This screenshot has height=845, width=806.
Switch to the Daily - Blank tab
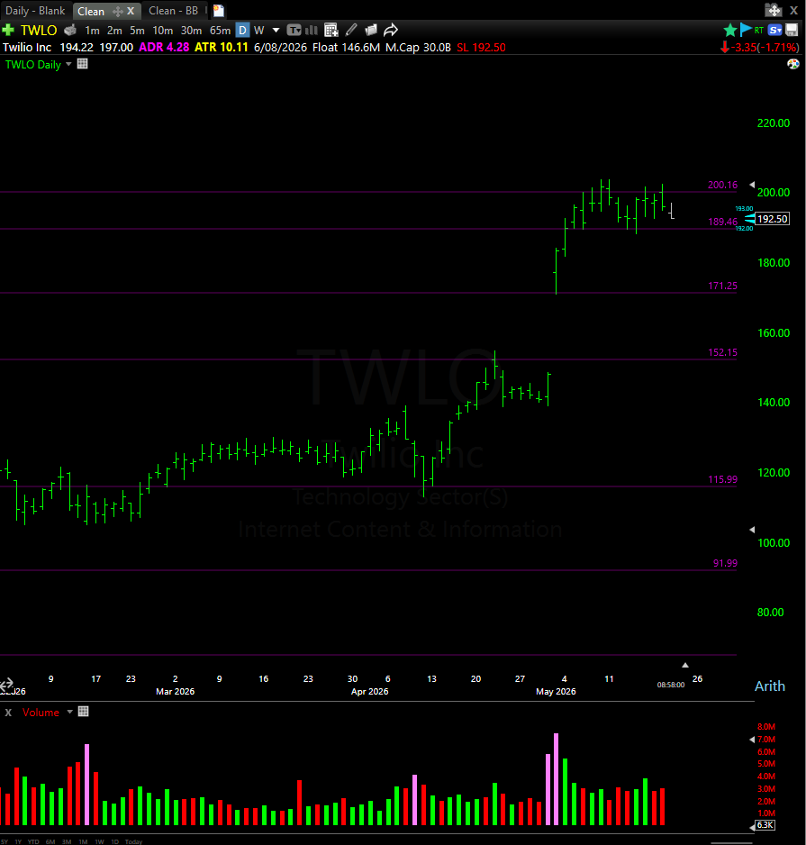coord(35,11)
